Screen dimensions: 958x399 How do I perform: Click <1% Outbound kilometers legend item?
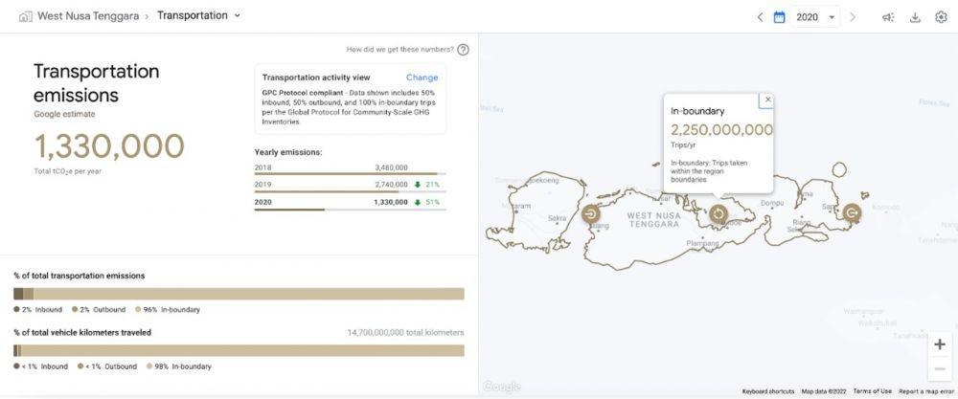pos(107,366)
